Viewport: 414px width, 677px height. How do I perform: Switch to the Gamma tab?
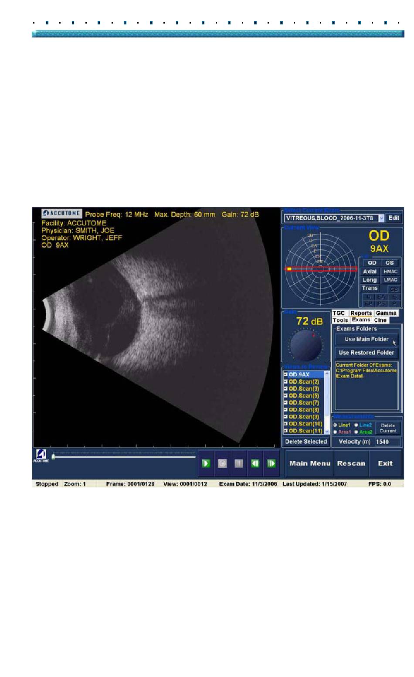tap(386, 313)
